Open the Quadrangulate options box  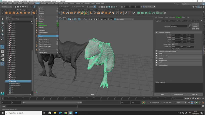57,32
